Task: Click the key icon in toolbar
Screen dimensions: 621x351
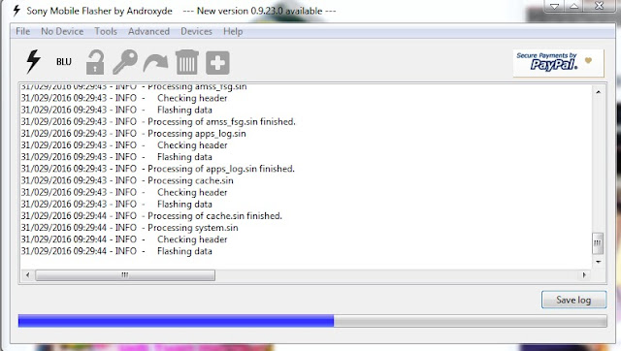Action: pos(125,62)
